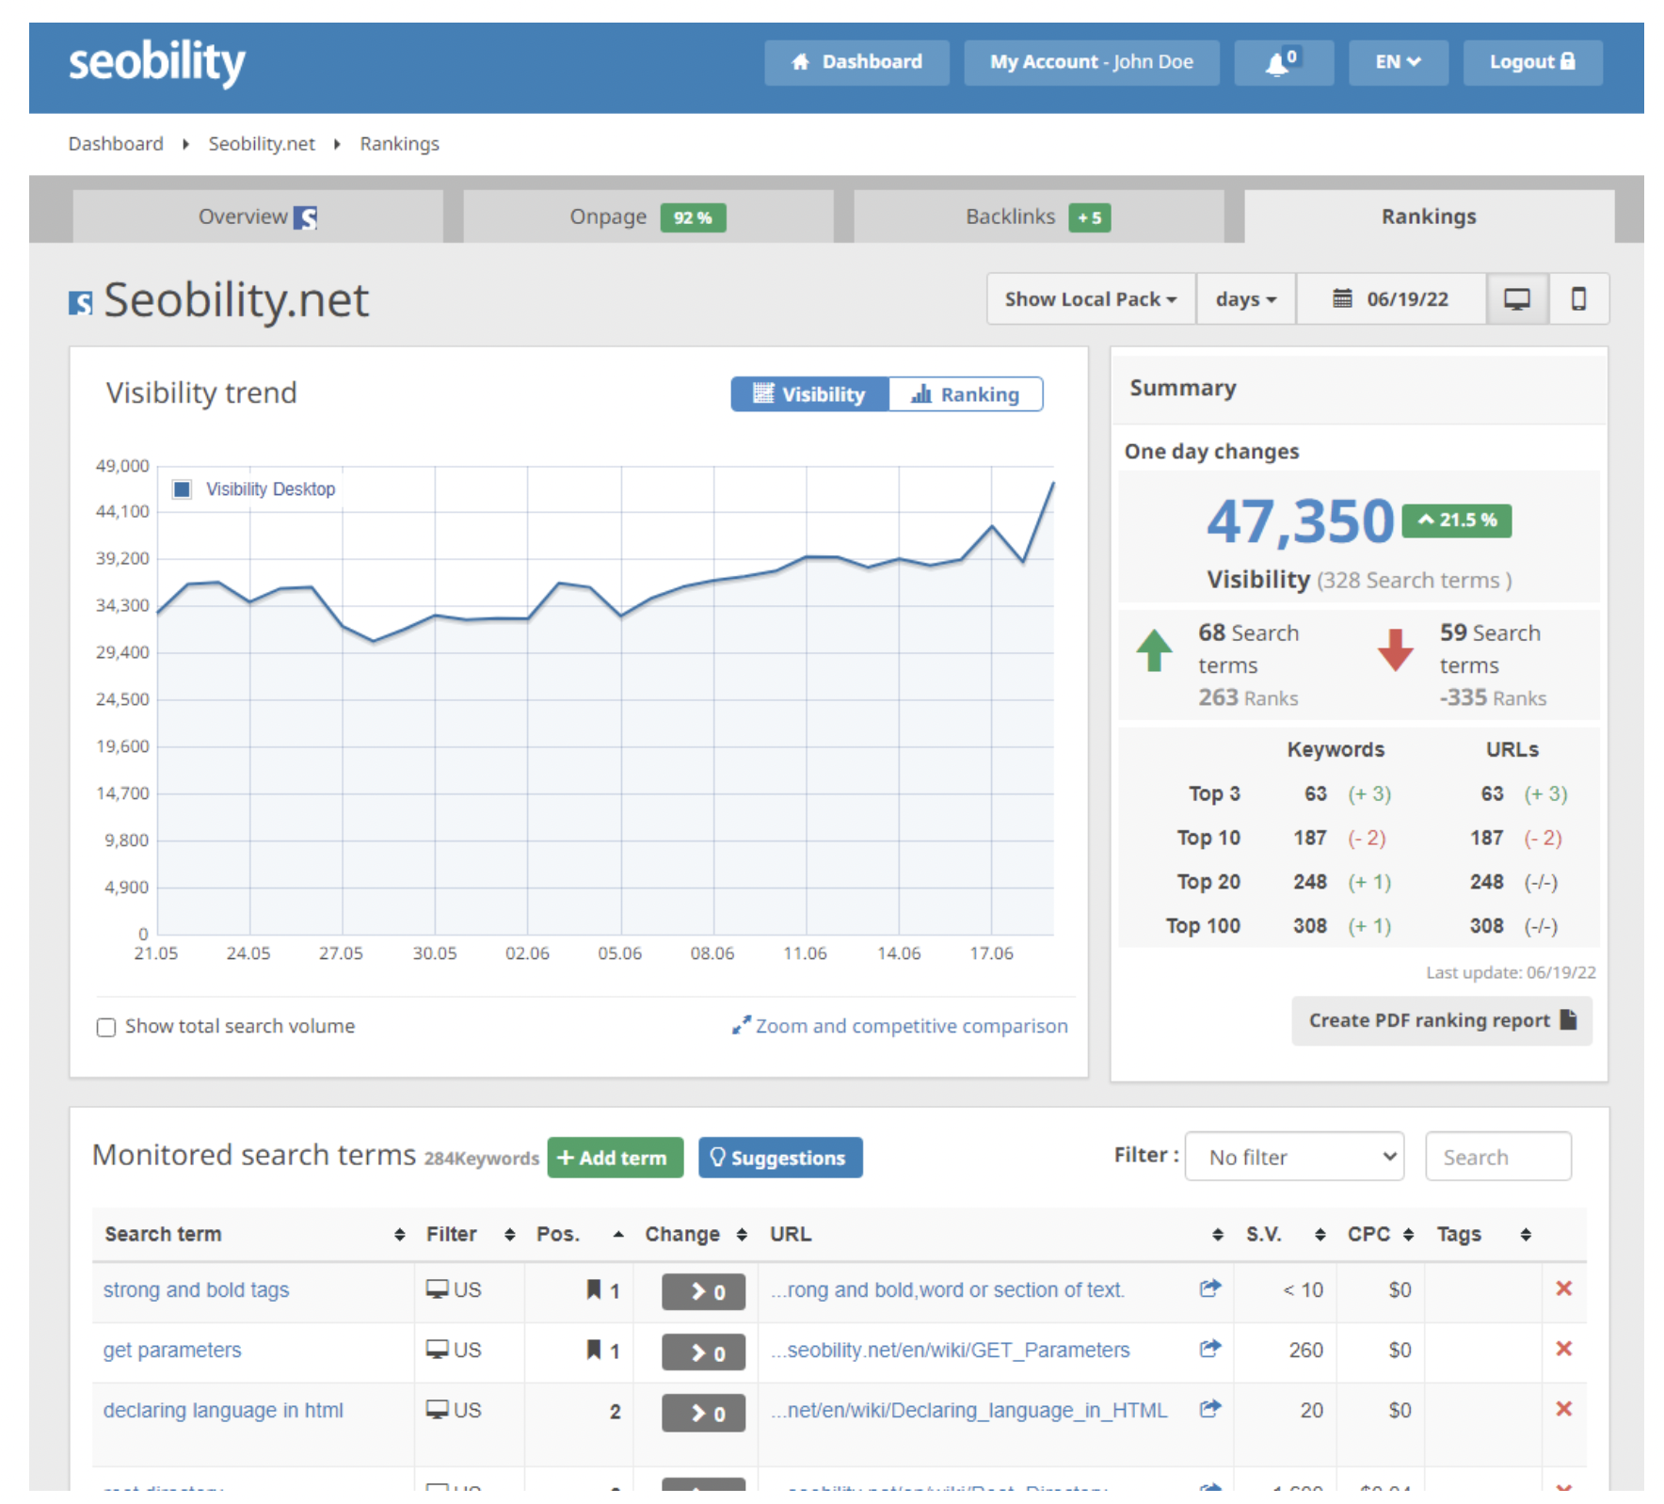Screen dimensions: 1664x1504
Task: Click the 21.5 % change badge
Action: click(x=1457, y=520)
